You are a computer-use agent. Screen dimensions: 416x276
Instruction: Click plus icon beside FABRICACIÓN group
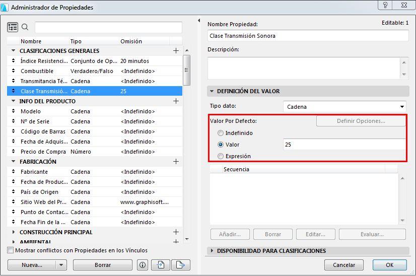pyautogui.click(x=176, y=162)
